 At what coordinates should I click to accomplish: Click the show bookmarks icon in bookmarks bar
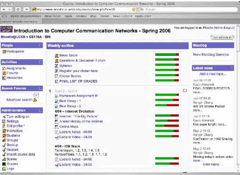[x=4, y=16]
